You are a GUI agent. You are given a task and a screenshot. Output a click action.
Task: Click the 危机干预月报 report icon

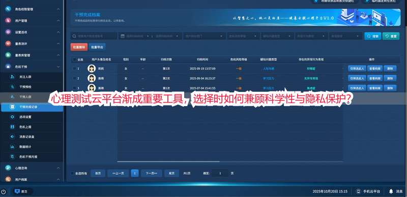click(12, 156)
